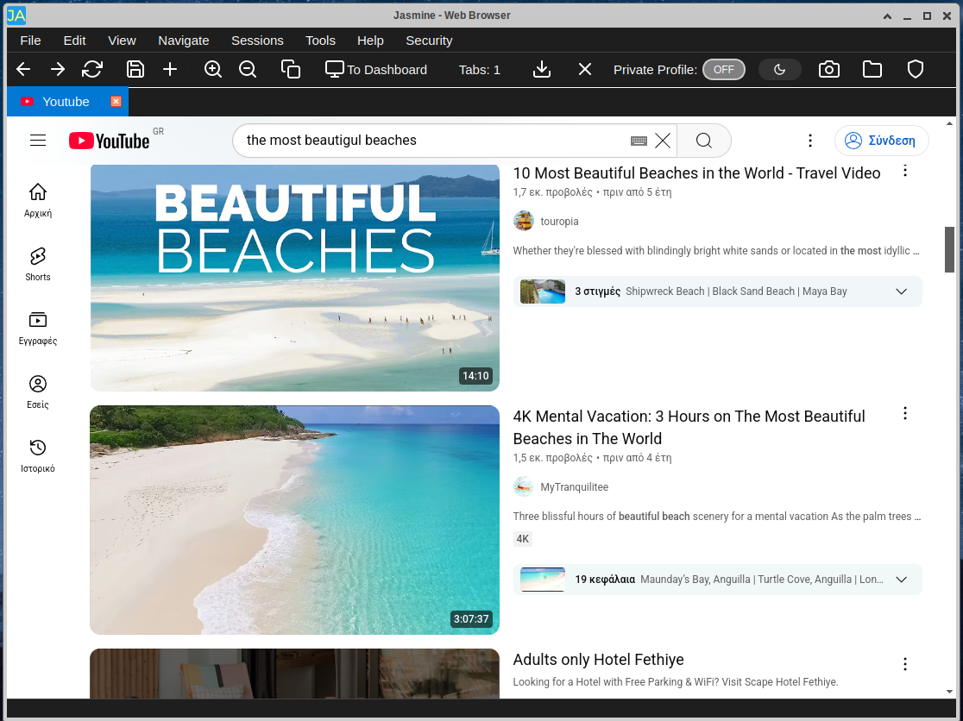
Task: Open the 10 Most Beautiful Beaches video title
Action: 696,173
